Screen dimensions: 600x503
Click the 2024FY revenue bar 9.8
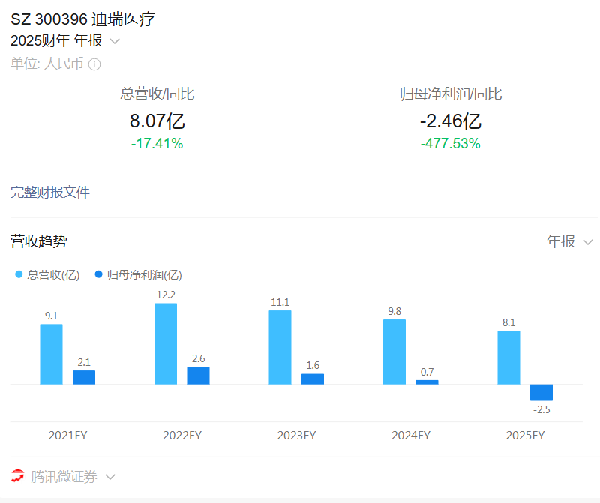[394, 352]
